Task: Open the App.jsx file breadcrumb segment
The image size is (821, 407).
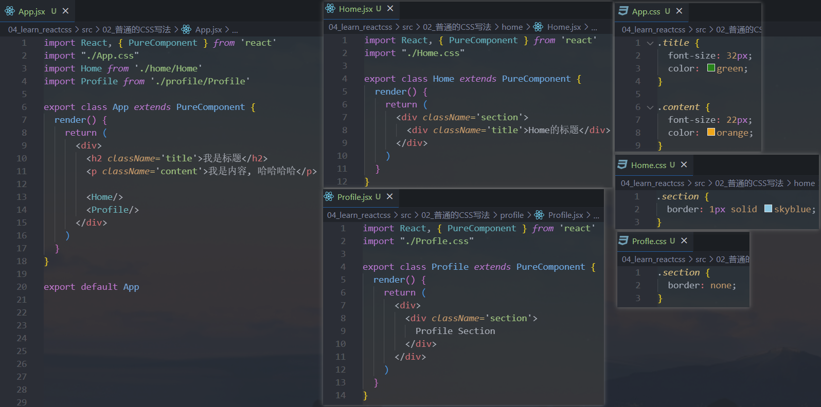Action: click(x=209, y=30)
